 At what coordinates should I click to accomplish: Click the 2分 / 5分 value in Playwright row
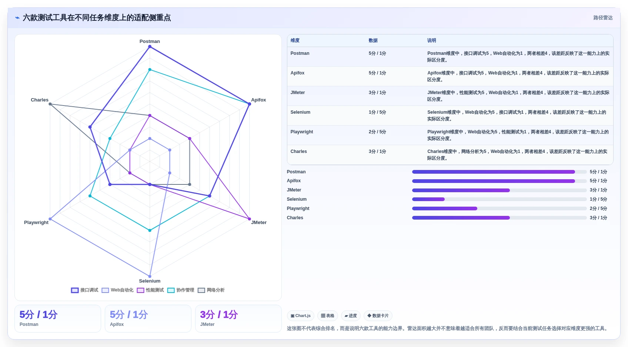click(x=377, y=132)
